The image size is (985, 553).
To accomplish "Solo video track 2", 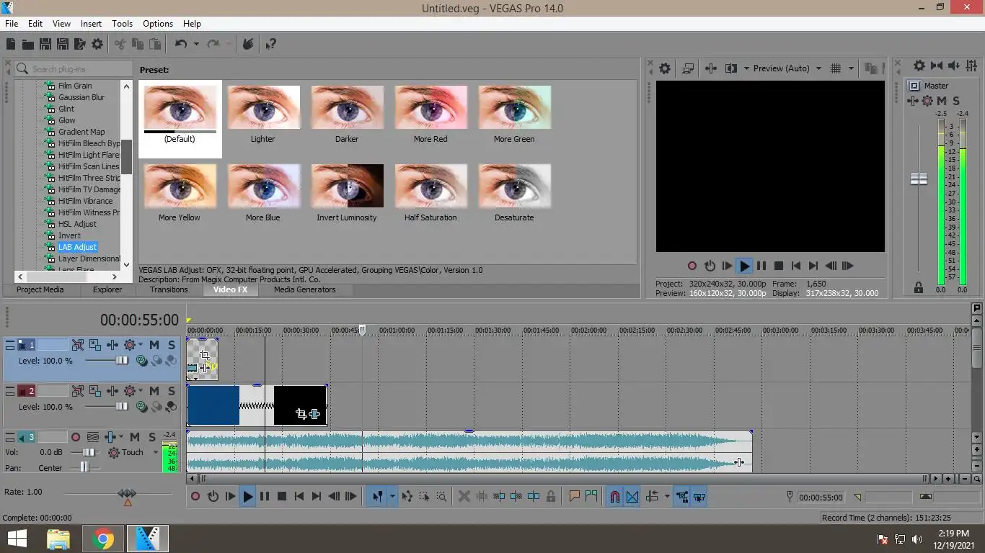I will 172,391.
